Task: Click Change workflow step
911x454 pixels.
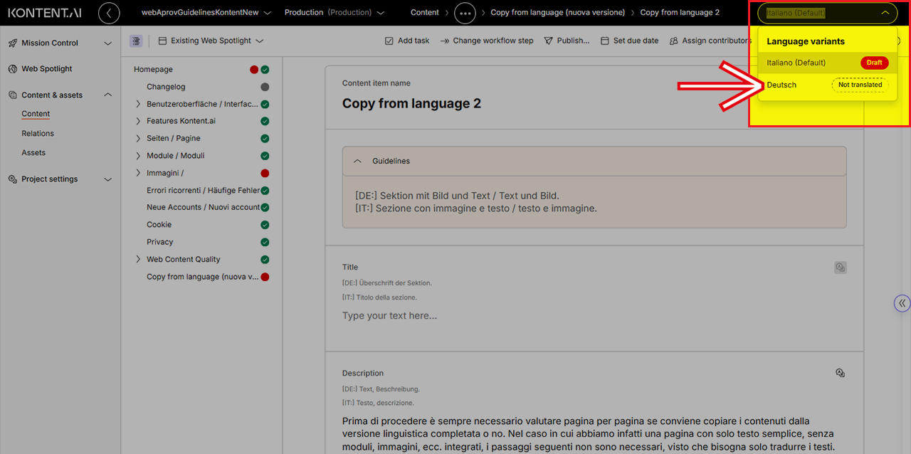Action: [487, 41]
